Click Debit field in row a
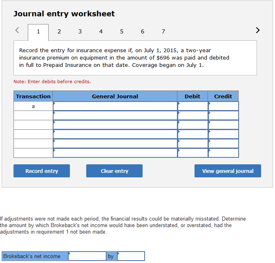This screenshot has height=263, width=275. point(193,106)
